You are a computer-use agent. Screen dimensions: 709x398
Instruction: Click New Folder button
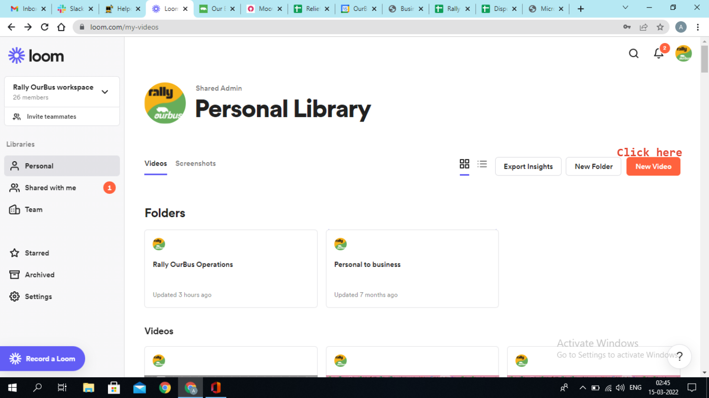click(x=594, y=167)
